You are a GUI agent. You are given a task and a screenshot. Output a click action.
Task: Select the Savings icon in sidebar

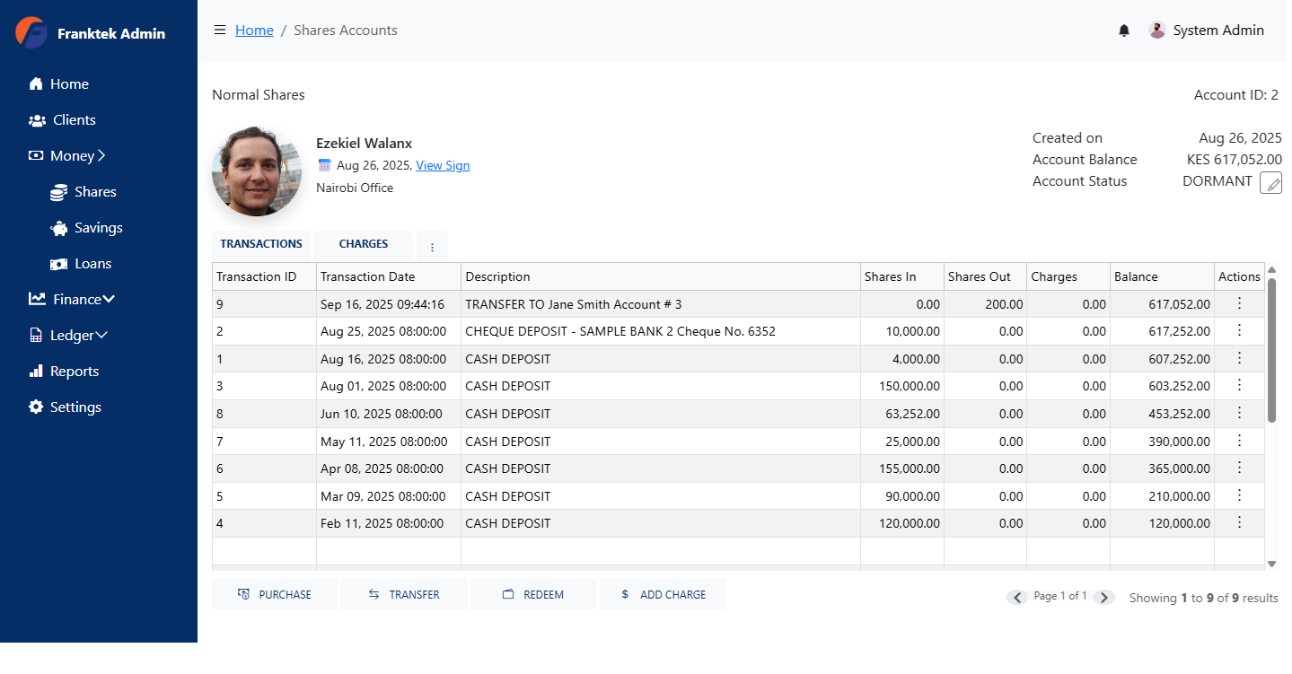[61, 227]
